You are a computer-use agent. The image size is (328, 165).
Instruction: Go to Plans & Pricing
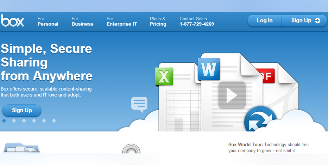pos(158,21)
